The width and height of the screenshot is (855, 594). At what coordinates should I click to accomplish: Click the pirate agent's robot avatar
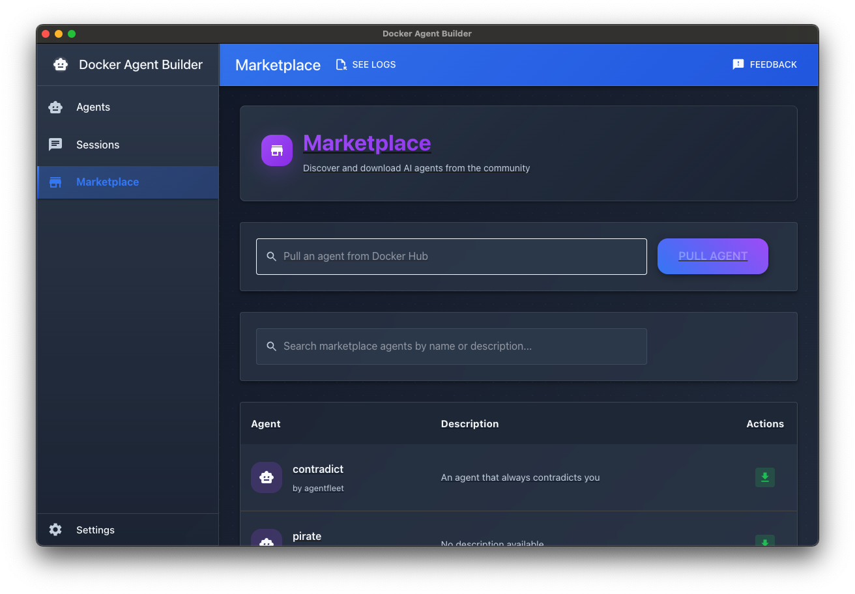(267, 541)
